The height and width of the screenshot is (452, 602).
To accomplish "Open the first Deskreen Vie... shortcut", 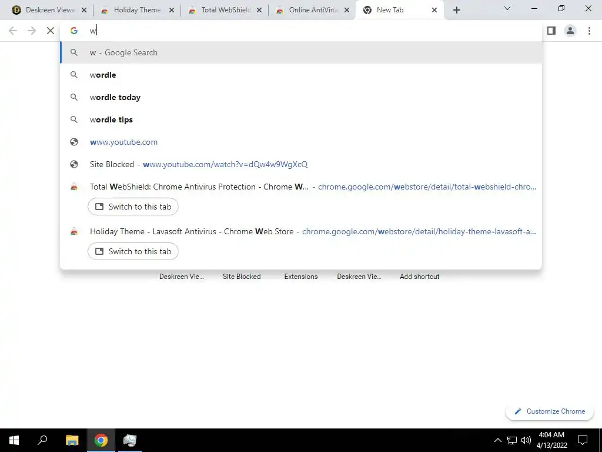I will coord(181,277).
